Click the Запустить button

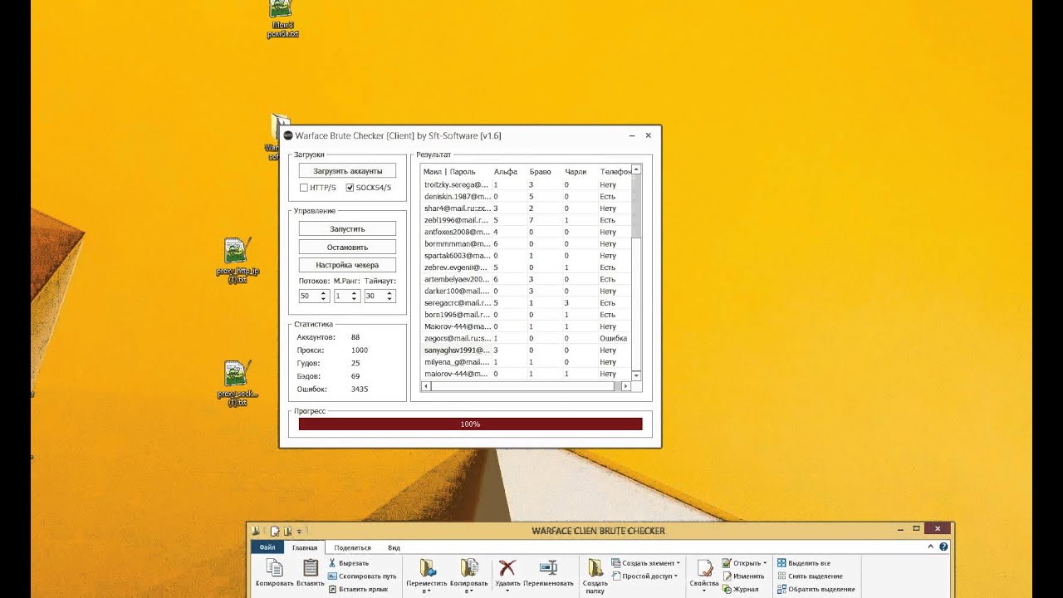tap(347, 228)
